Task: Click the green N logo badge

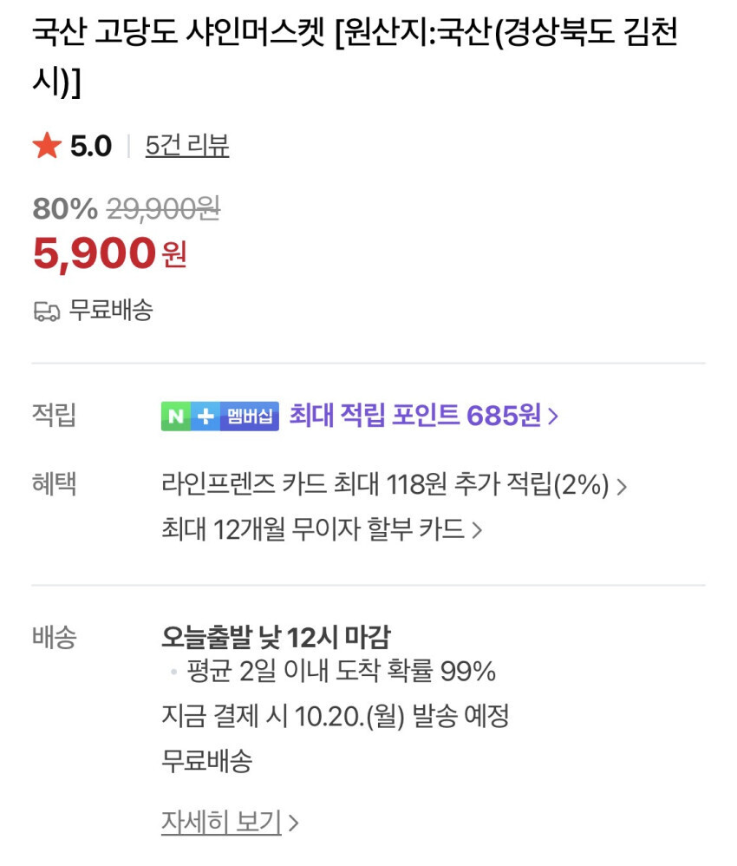Action: click(x=176, y=417)
